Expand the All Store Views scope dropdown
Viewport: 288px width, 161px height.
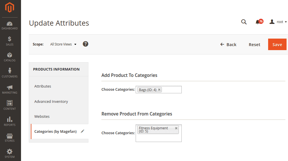pyautogui.click(x=63, y=44)
